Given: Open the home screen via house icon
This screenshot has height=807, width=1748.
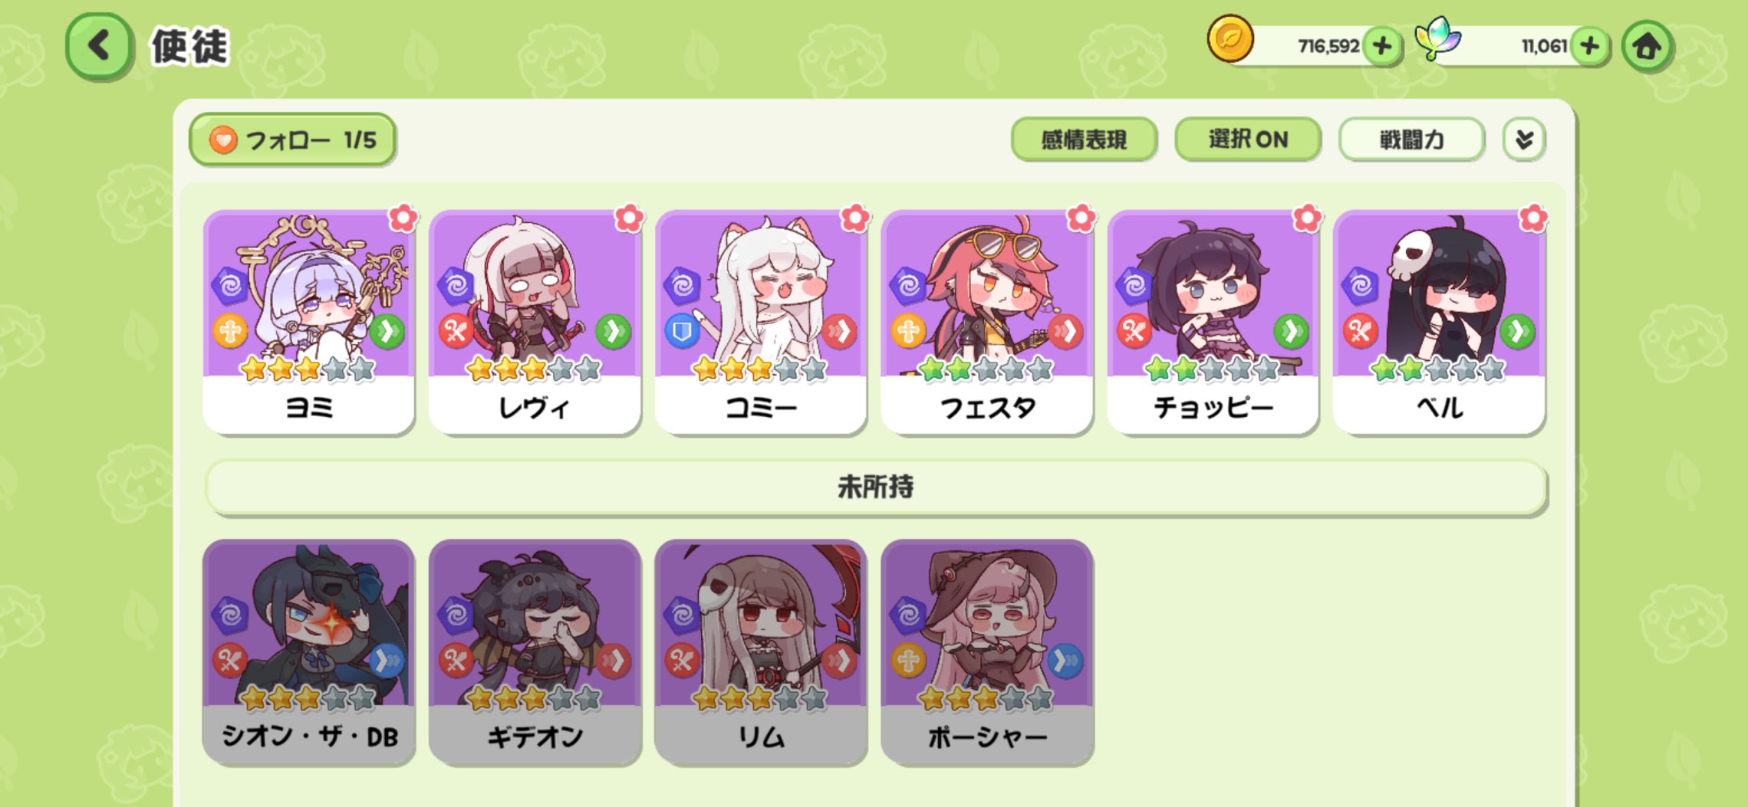Looking at the screenshot, I should coord(1647,48).
